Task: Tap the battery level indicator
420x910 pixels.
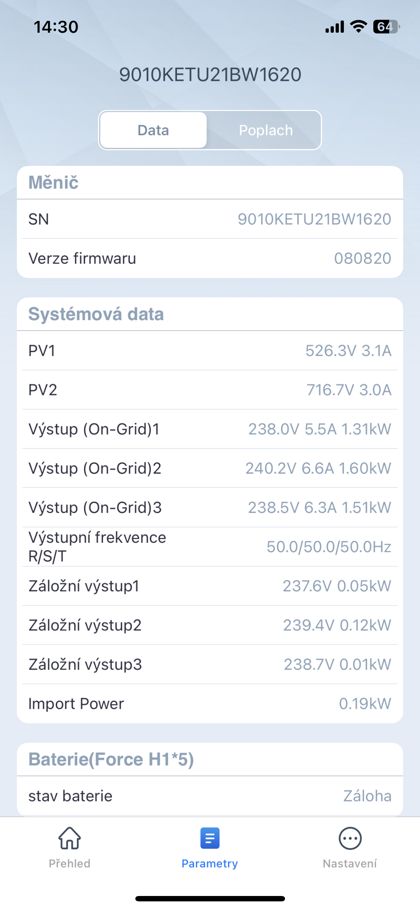Action: point(386,27)
